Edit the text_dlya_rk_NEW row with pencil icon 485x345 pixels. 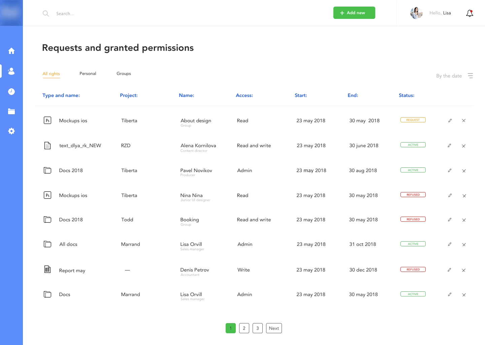tap(449, 146)
